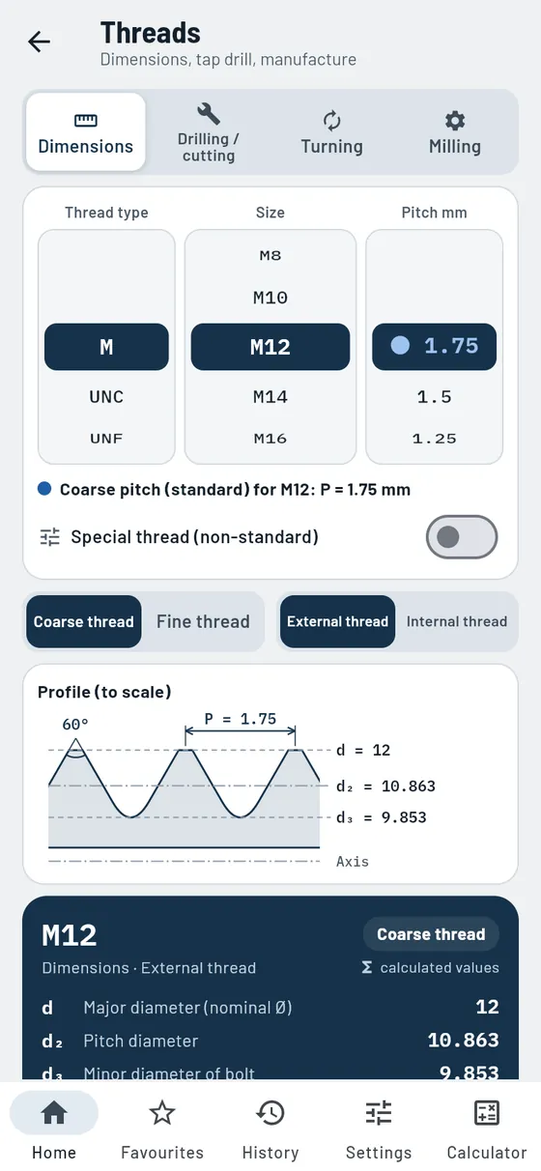
Task: Tap the back arrow icon
Action: [x=39, y=42]
